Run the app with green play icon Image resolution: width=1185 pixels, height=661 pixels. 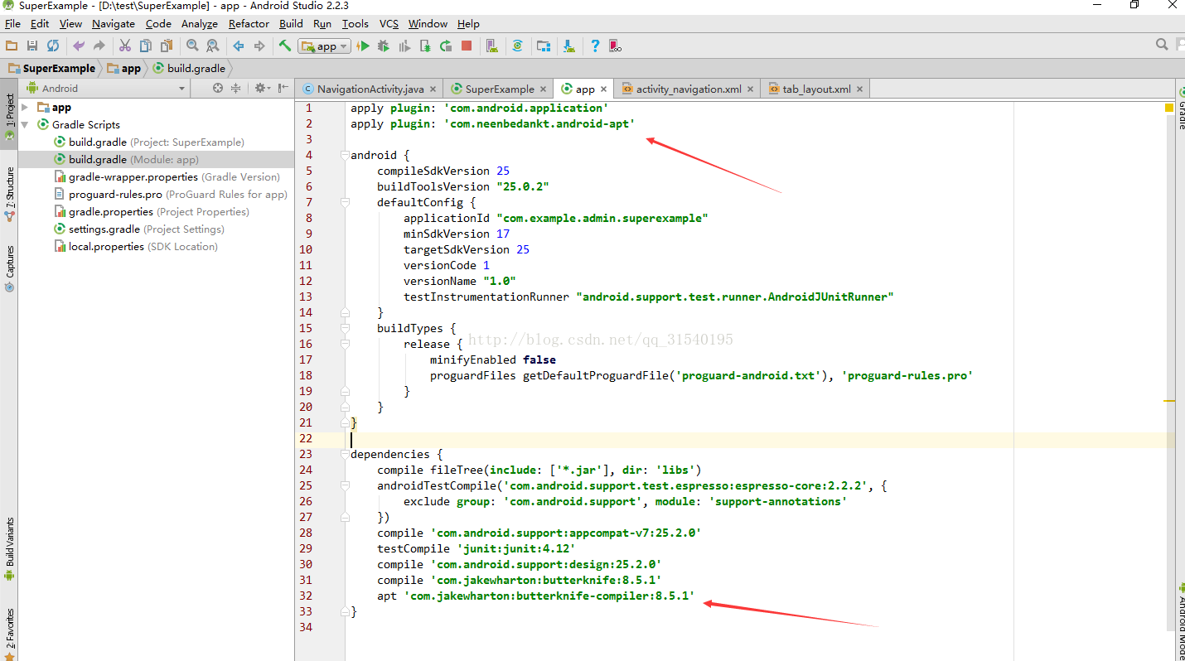[363, 46]
